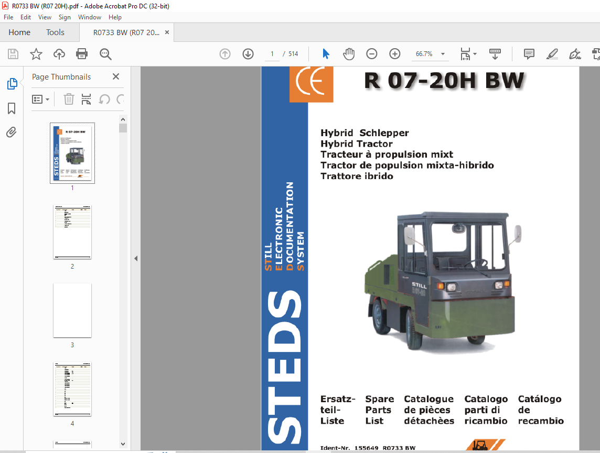The height and width of the screenshot is (453, 600).
Task: Click the thumbnails scrollbar thumb
Action: point(123,128)
